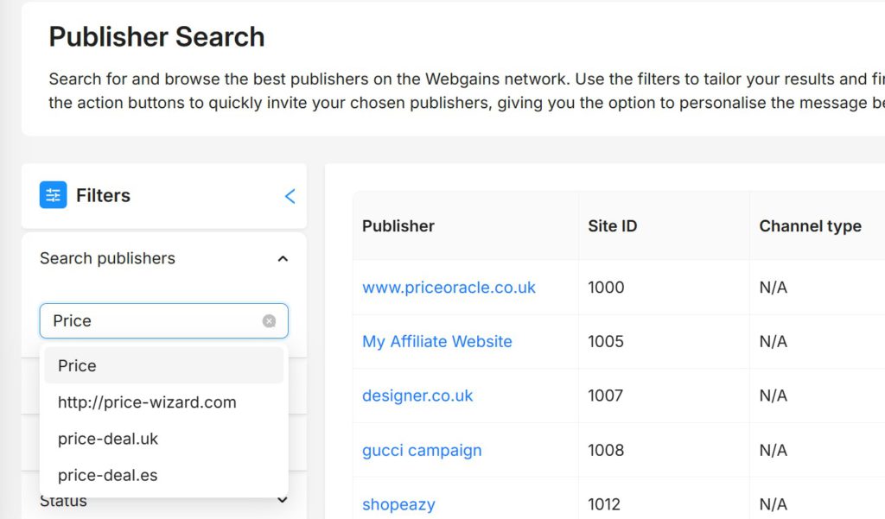
Task: Sort by the Channel type column header
Action: [810, 225]
